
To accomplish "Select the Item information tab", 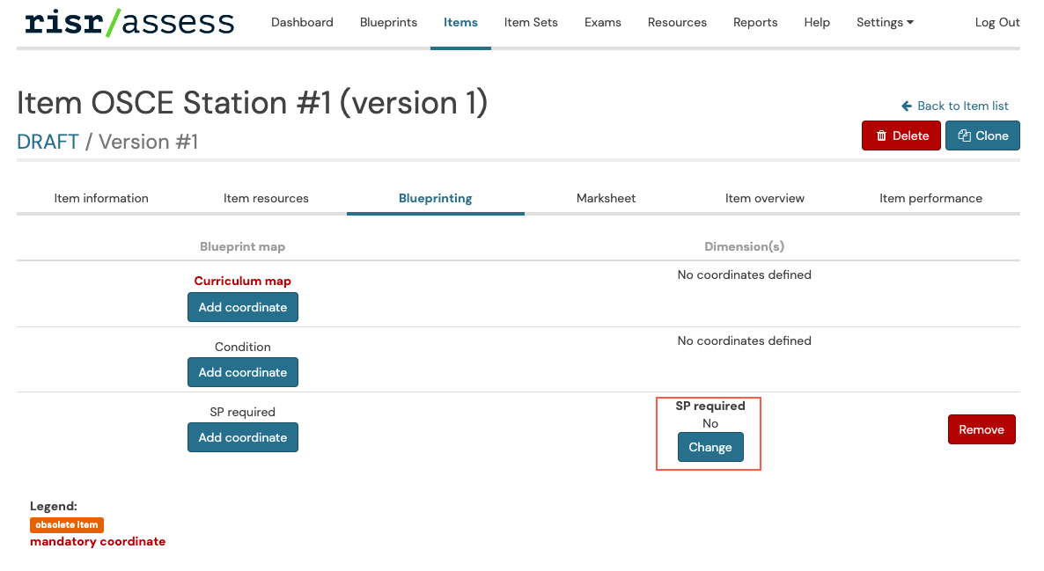I will click(101, 198).
